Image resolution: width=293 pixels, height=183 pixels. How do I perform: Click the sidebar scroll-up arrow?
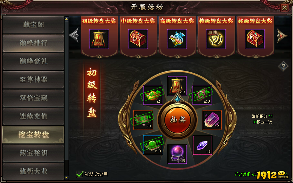point(67,19)
